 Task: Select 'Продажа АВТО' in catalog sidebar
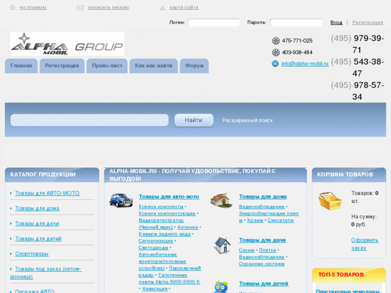(x=34, y=291)
